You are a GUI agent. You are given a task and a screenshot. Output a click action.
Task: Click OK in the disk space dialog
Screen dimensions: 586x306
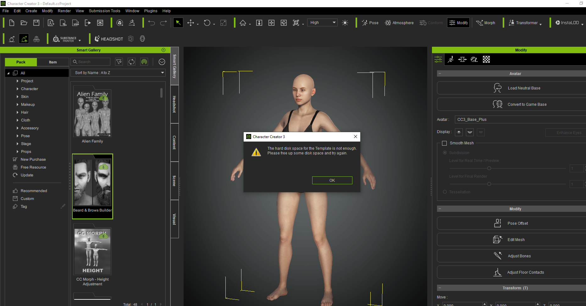click(332, 180)
